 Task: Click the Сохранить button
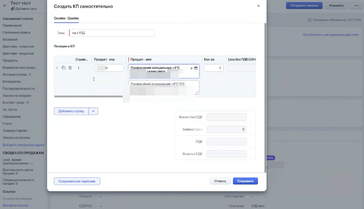(246, 181)
